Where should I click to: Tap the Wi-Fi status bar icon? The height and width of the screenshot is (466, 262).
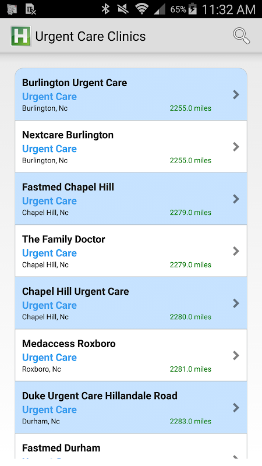pyautogui.click(x=141, y=9)
